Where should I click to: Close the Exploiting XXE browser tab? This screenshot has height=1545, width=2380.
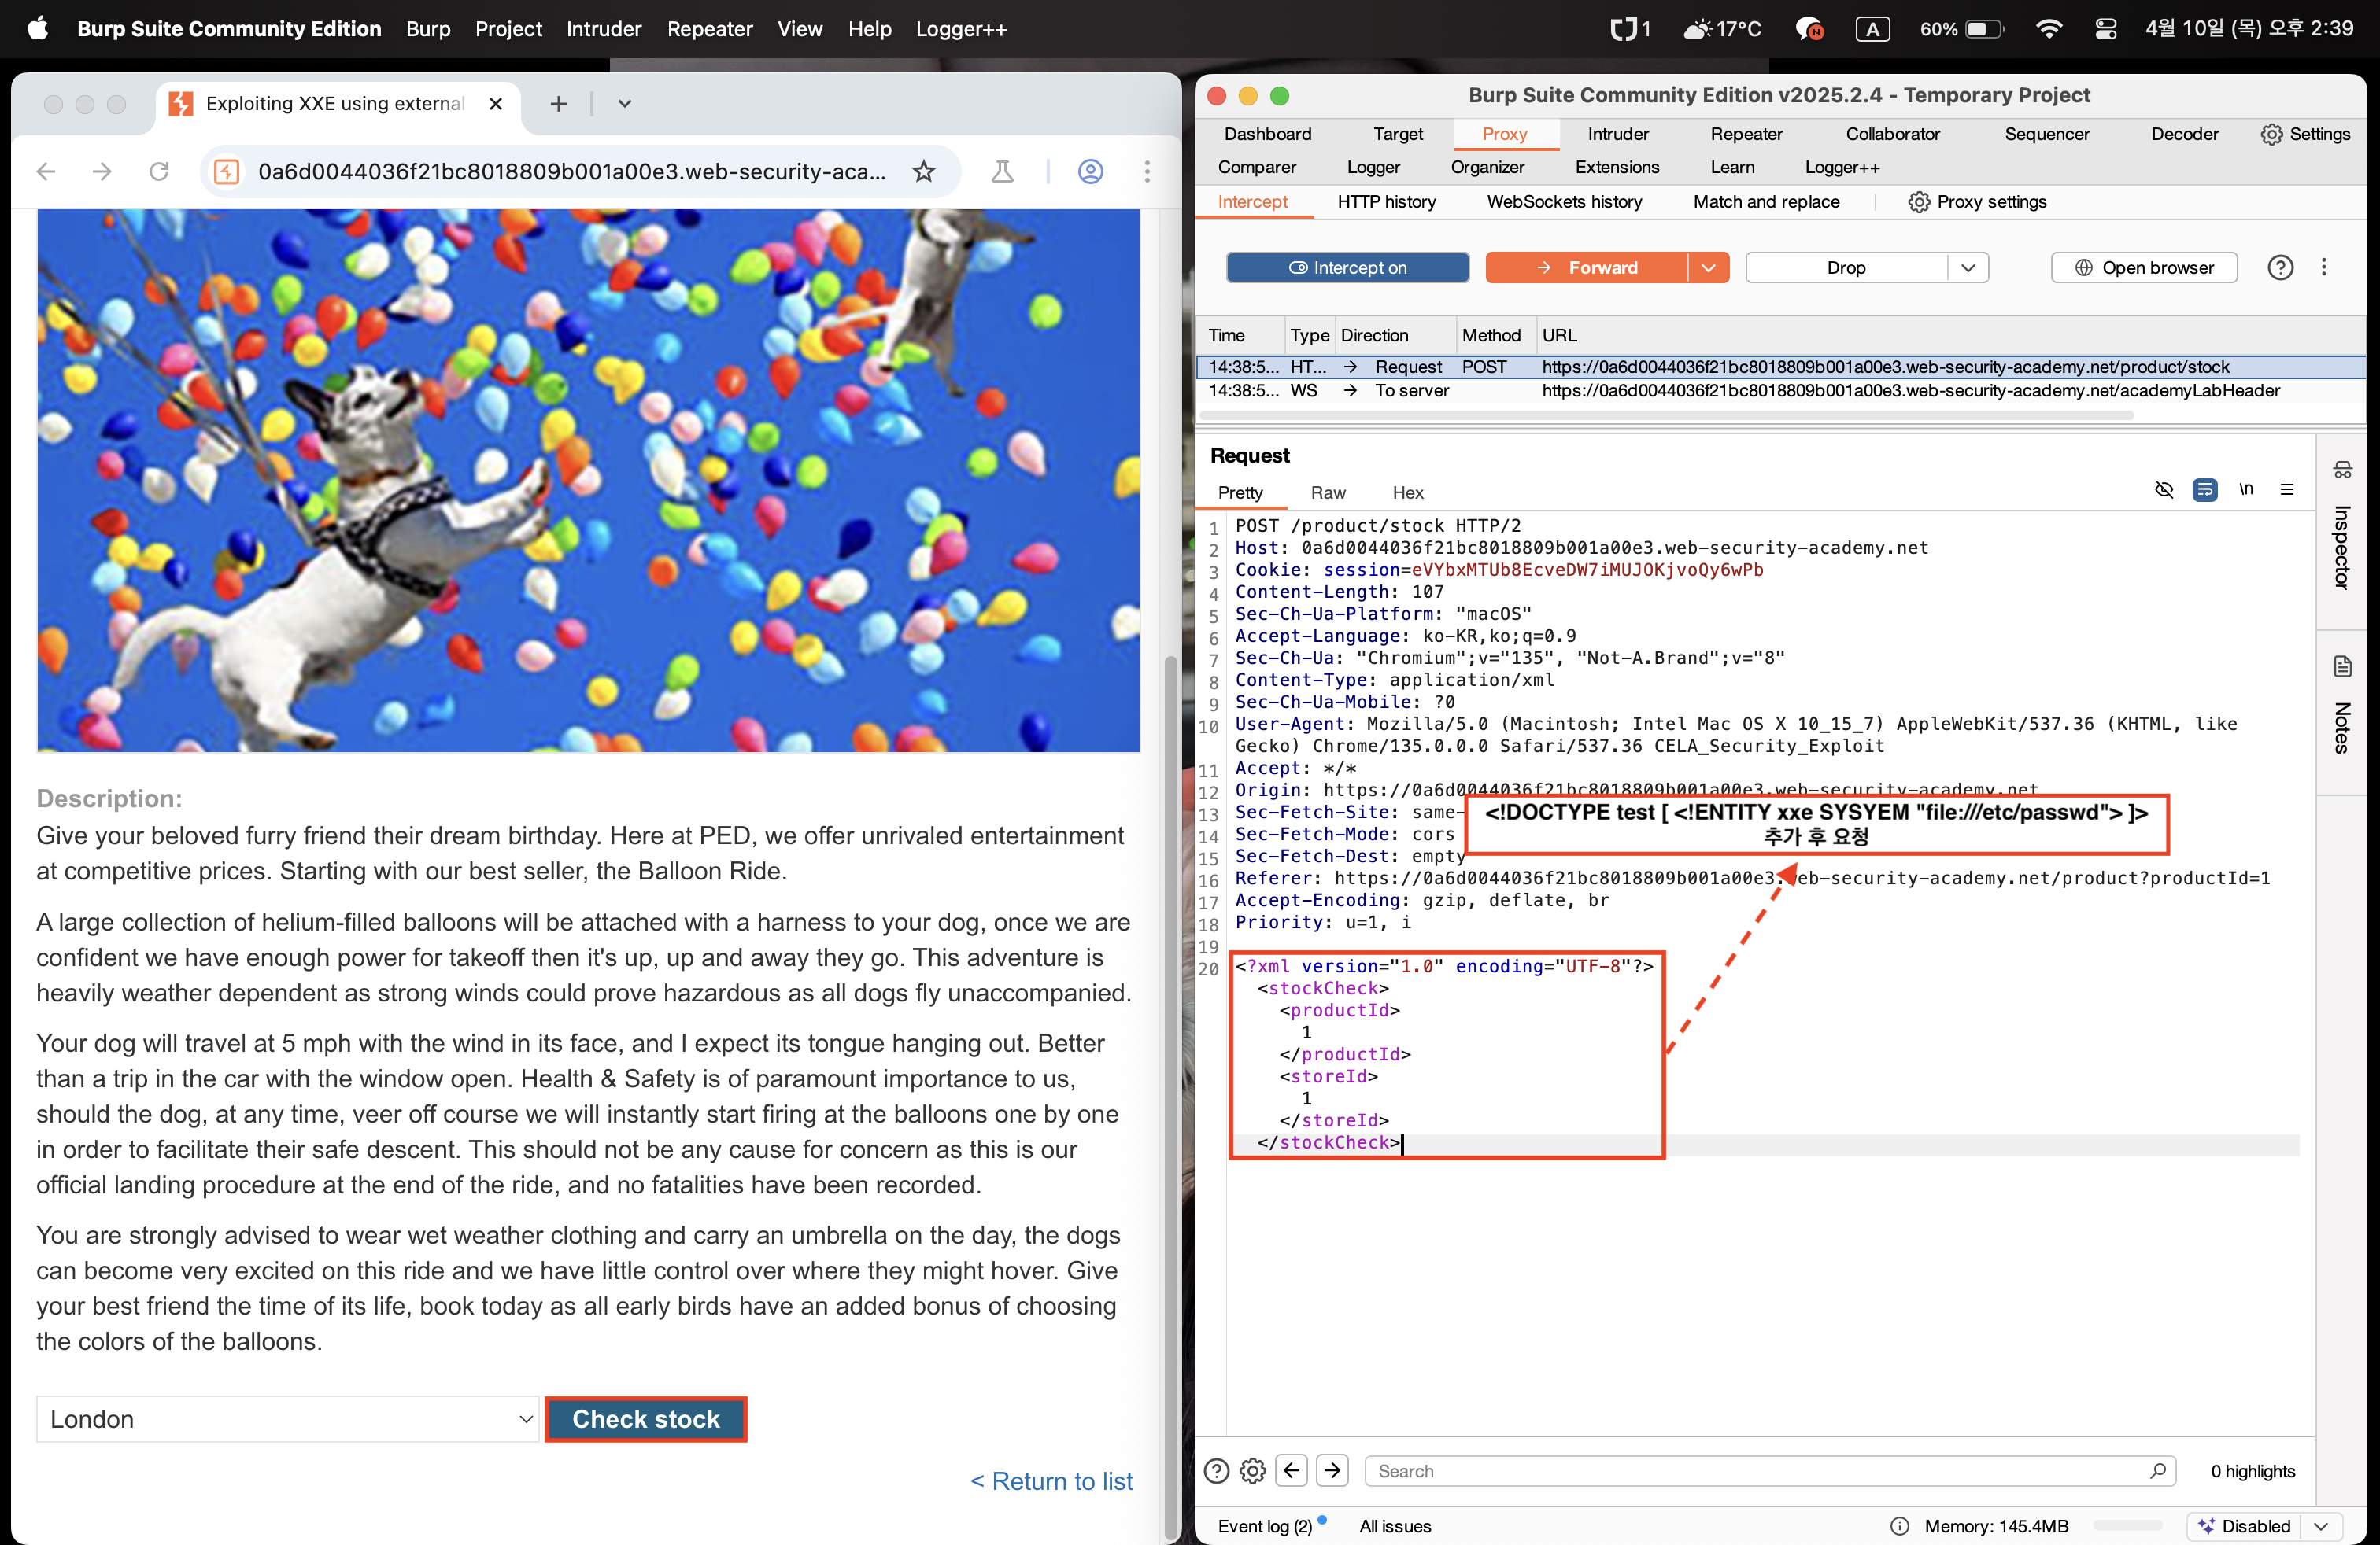(496, 104)
